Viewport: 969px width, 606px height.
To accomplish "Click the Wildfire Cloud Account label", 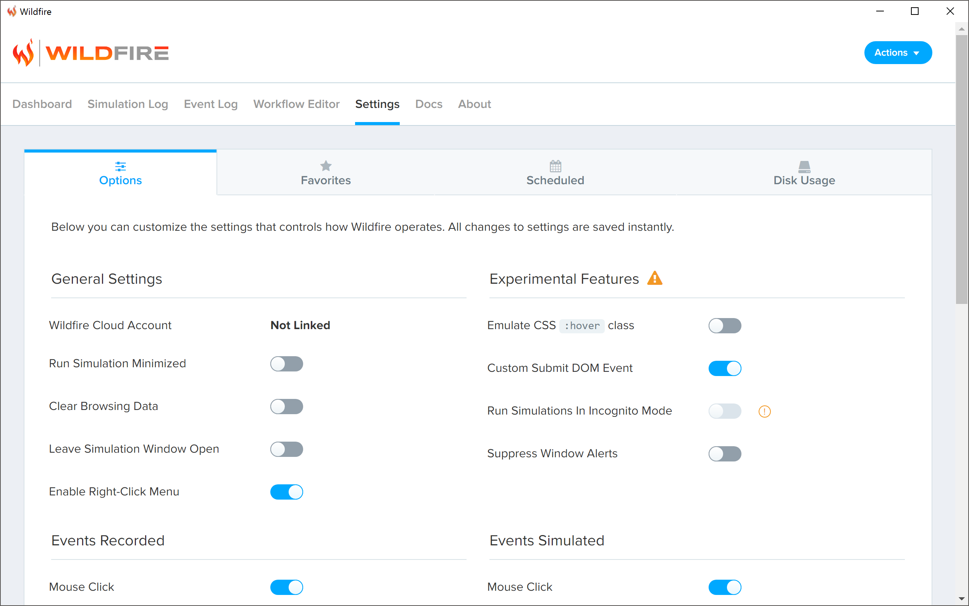I will [x=110, y=325].
